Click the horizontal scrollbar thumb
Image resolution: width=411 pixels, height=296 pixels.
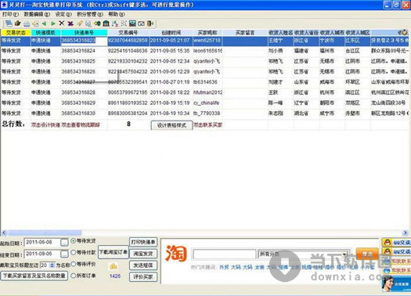(x=45, y=233)
